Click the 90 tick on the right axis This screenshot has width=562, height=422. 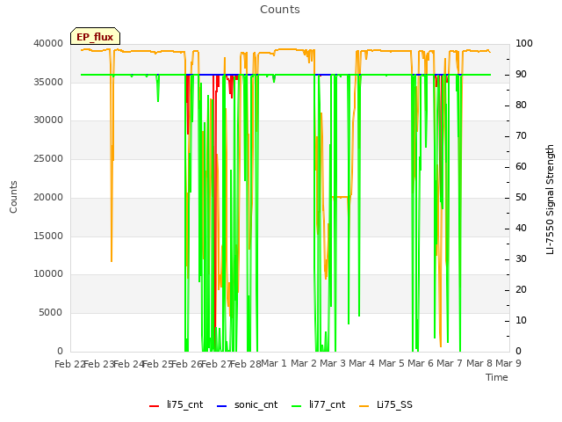pyautogui.click(x=521, y=74)
